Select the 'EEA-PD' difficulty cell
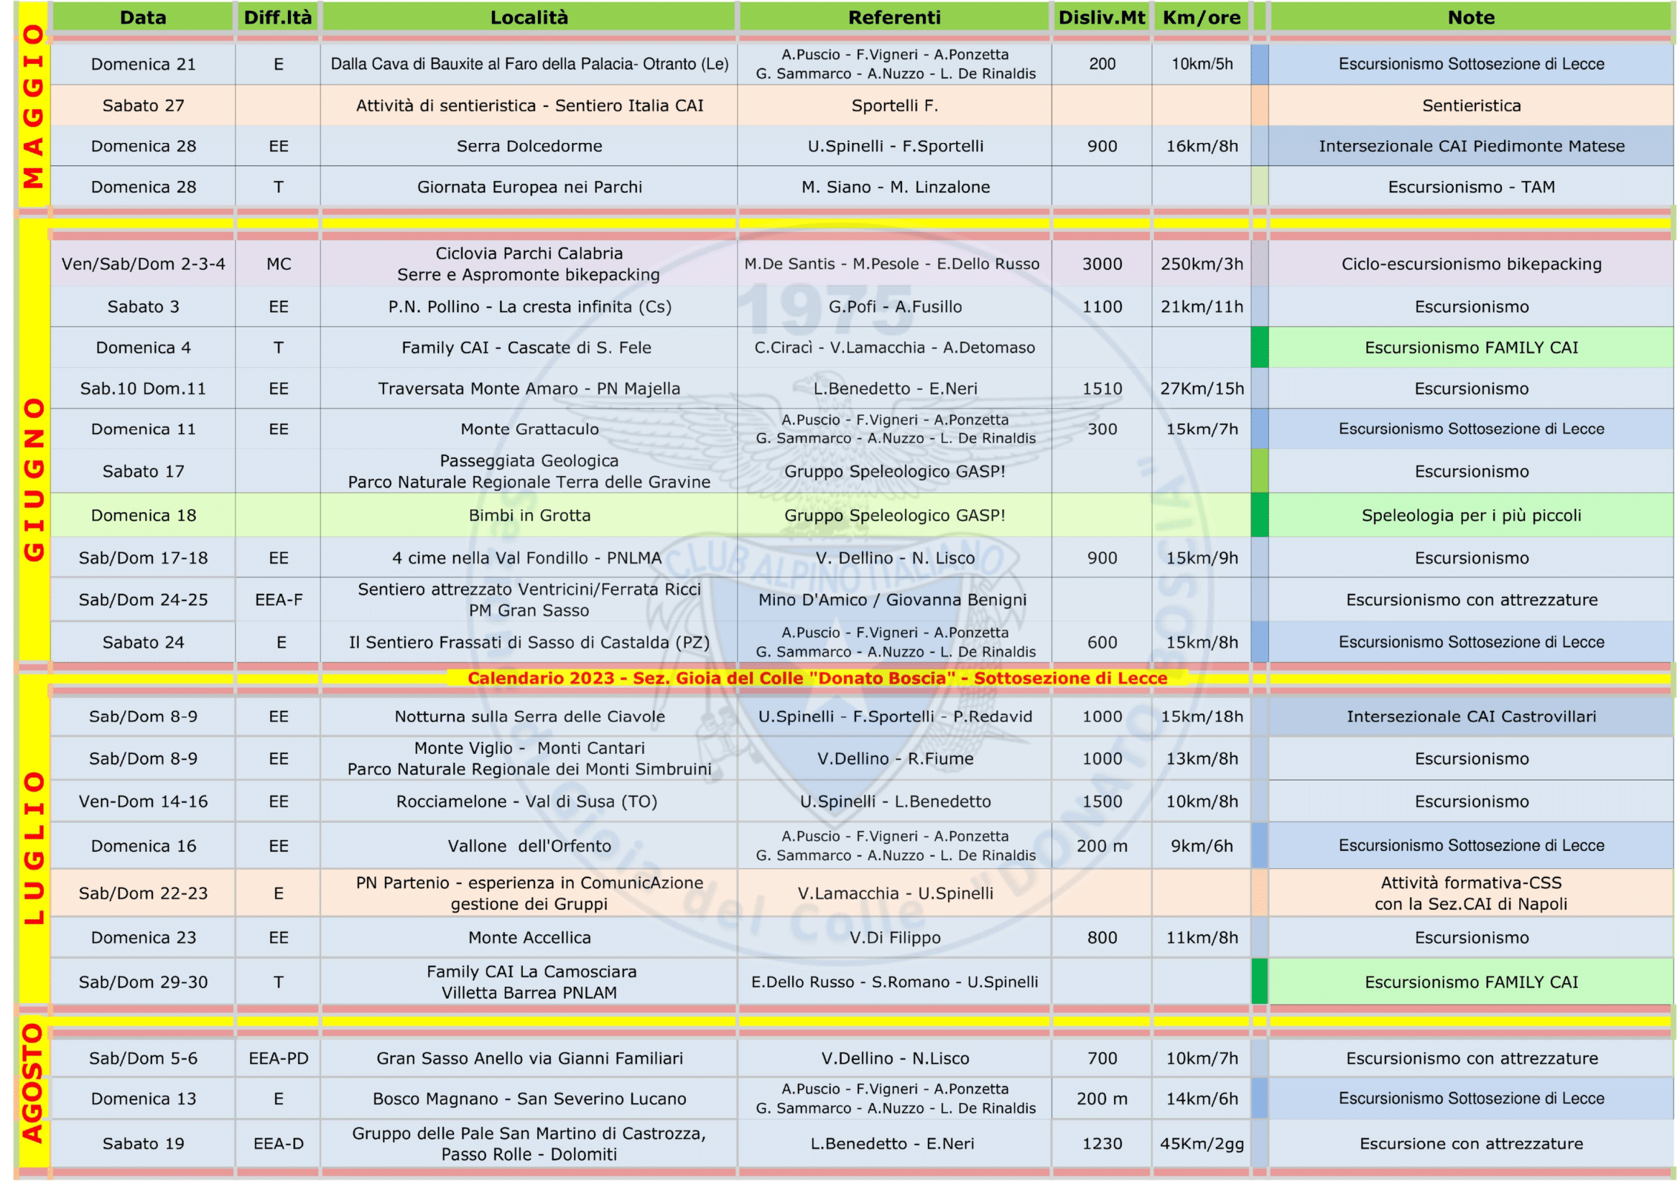1680x1187 pixels. pyautogui.click(x=278, y=1058)
